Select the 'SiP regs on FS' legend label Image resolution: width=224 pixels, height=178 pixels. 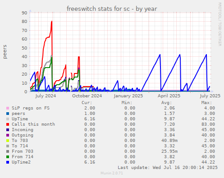tap(31, 108)
